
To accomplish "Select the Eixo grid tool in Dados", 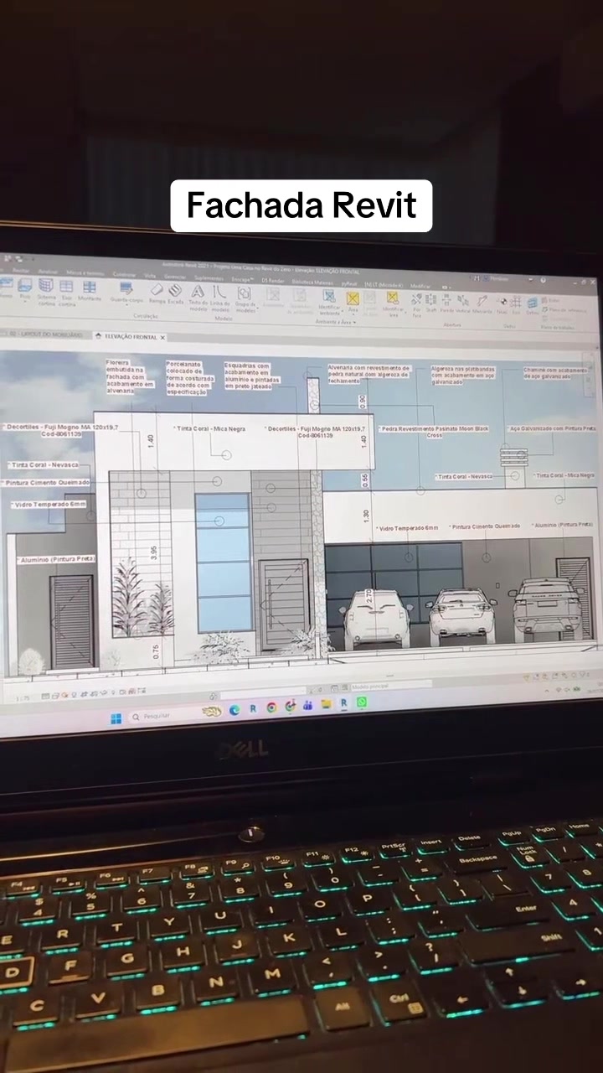I will [x=516, y=305].
